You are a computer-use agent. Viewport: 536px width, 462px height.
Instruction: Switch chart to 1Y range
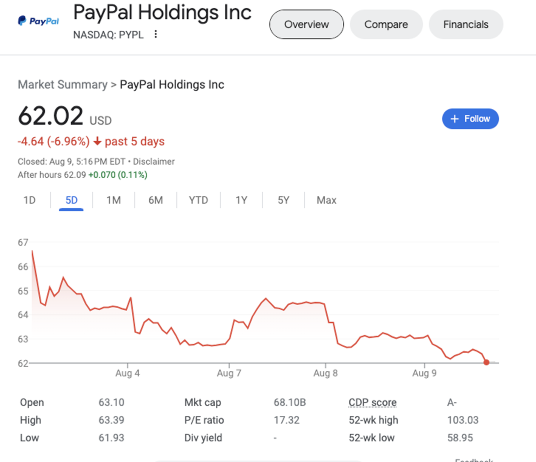point(241,200)
